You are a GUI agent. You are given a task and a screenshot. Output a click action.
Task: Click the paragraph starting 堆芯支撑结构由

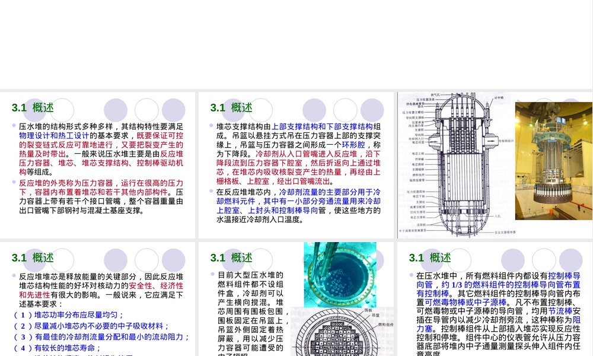click(x=298, y=154)
